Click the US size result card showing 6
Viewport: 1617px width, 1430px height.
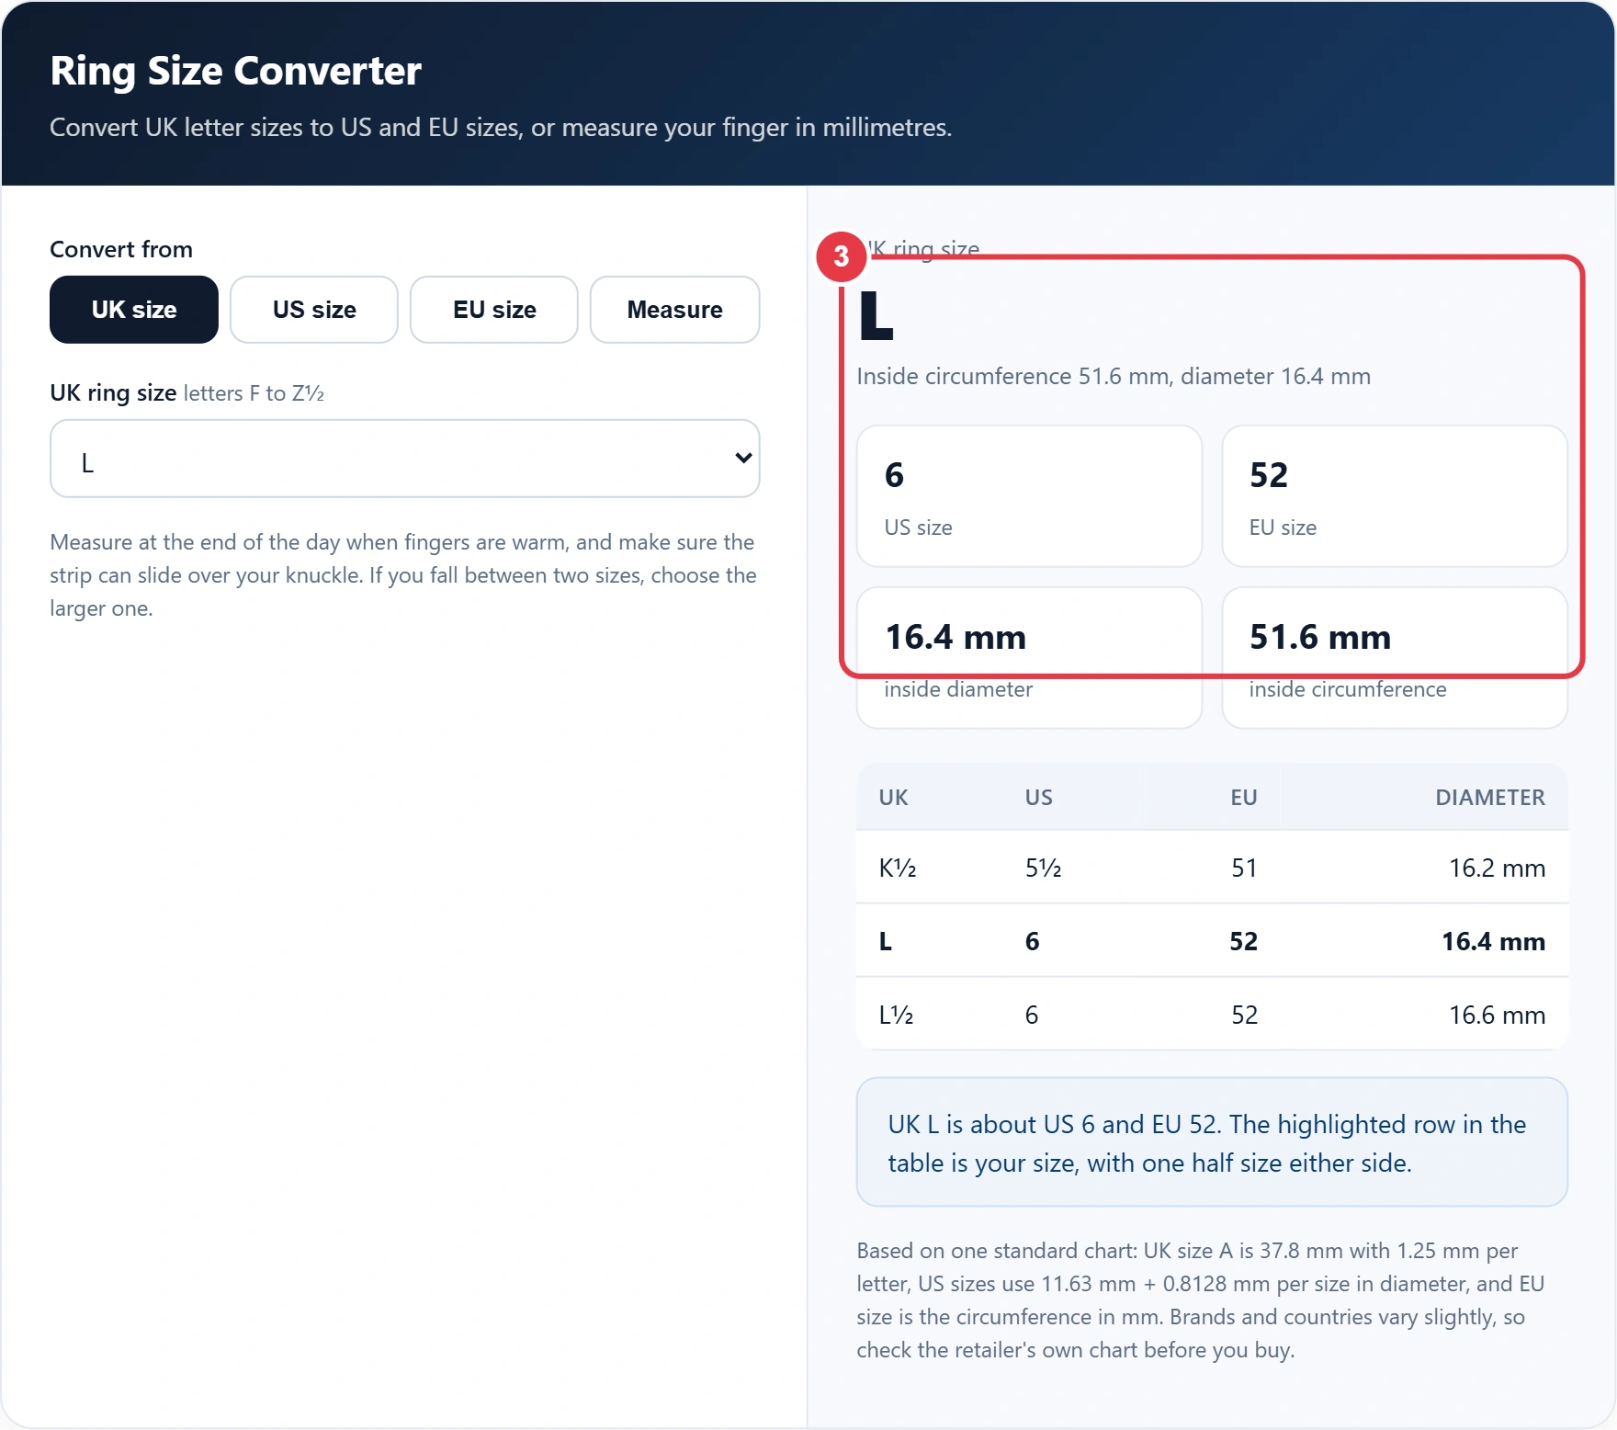pyautogui.click(x=1029, y=496)
